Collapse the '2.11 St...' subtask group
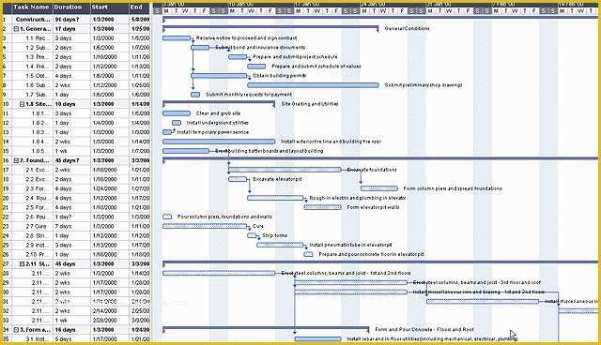 (x=22, y=264)
